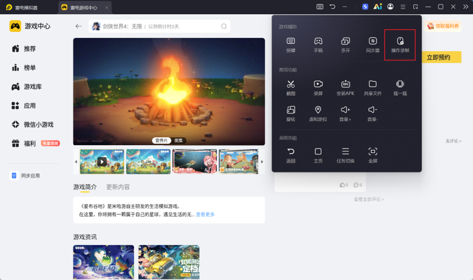This screenshot has height=280, width=473.
Task: Open the 手柄 gamepad settings
Action: coord(318,44)
